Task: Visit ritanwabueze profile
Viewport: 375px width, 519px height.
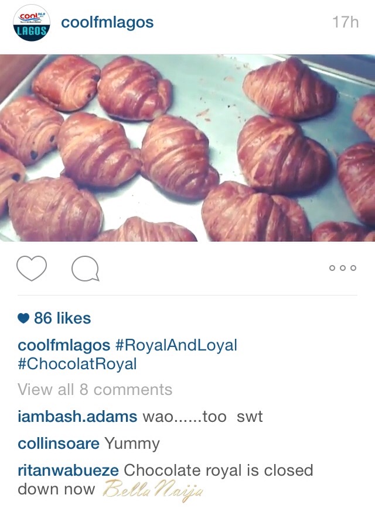Action: point(68,470)
